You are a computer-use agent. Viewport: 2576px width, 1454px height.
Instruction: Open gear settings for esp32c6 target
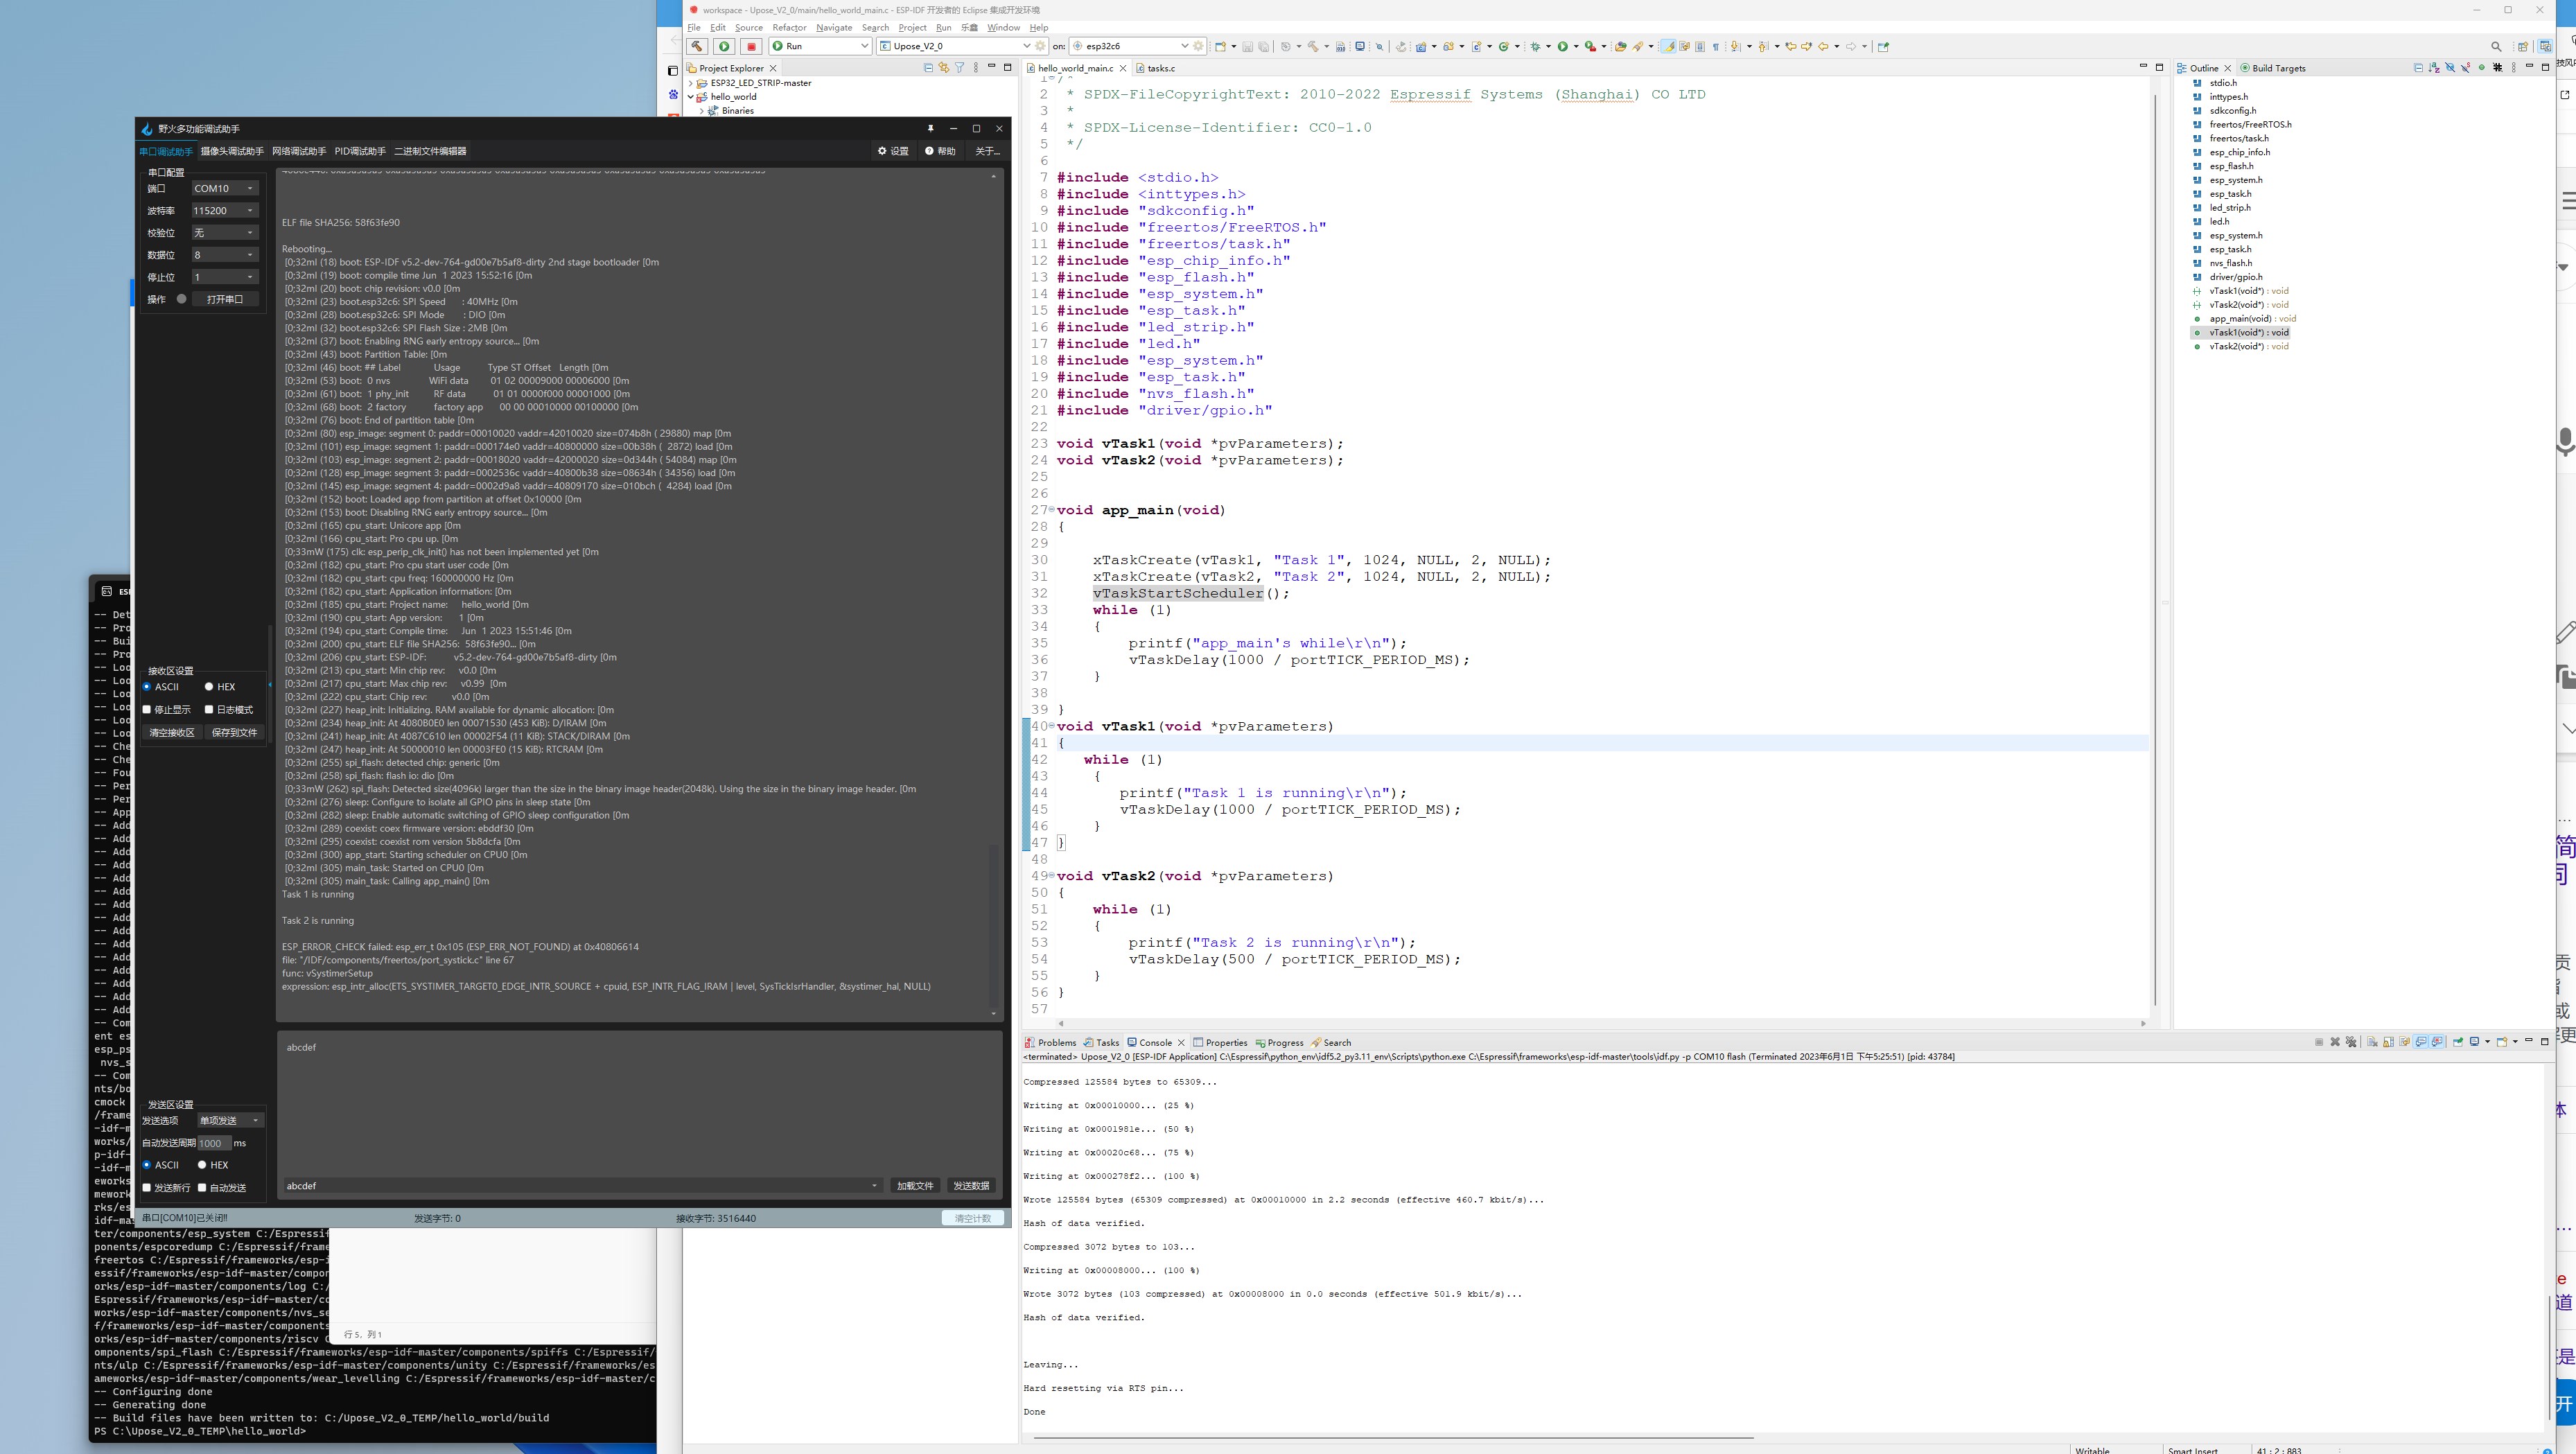[x=1198, y=46]
